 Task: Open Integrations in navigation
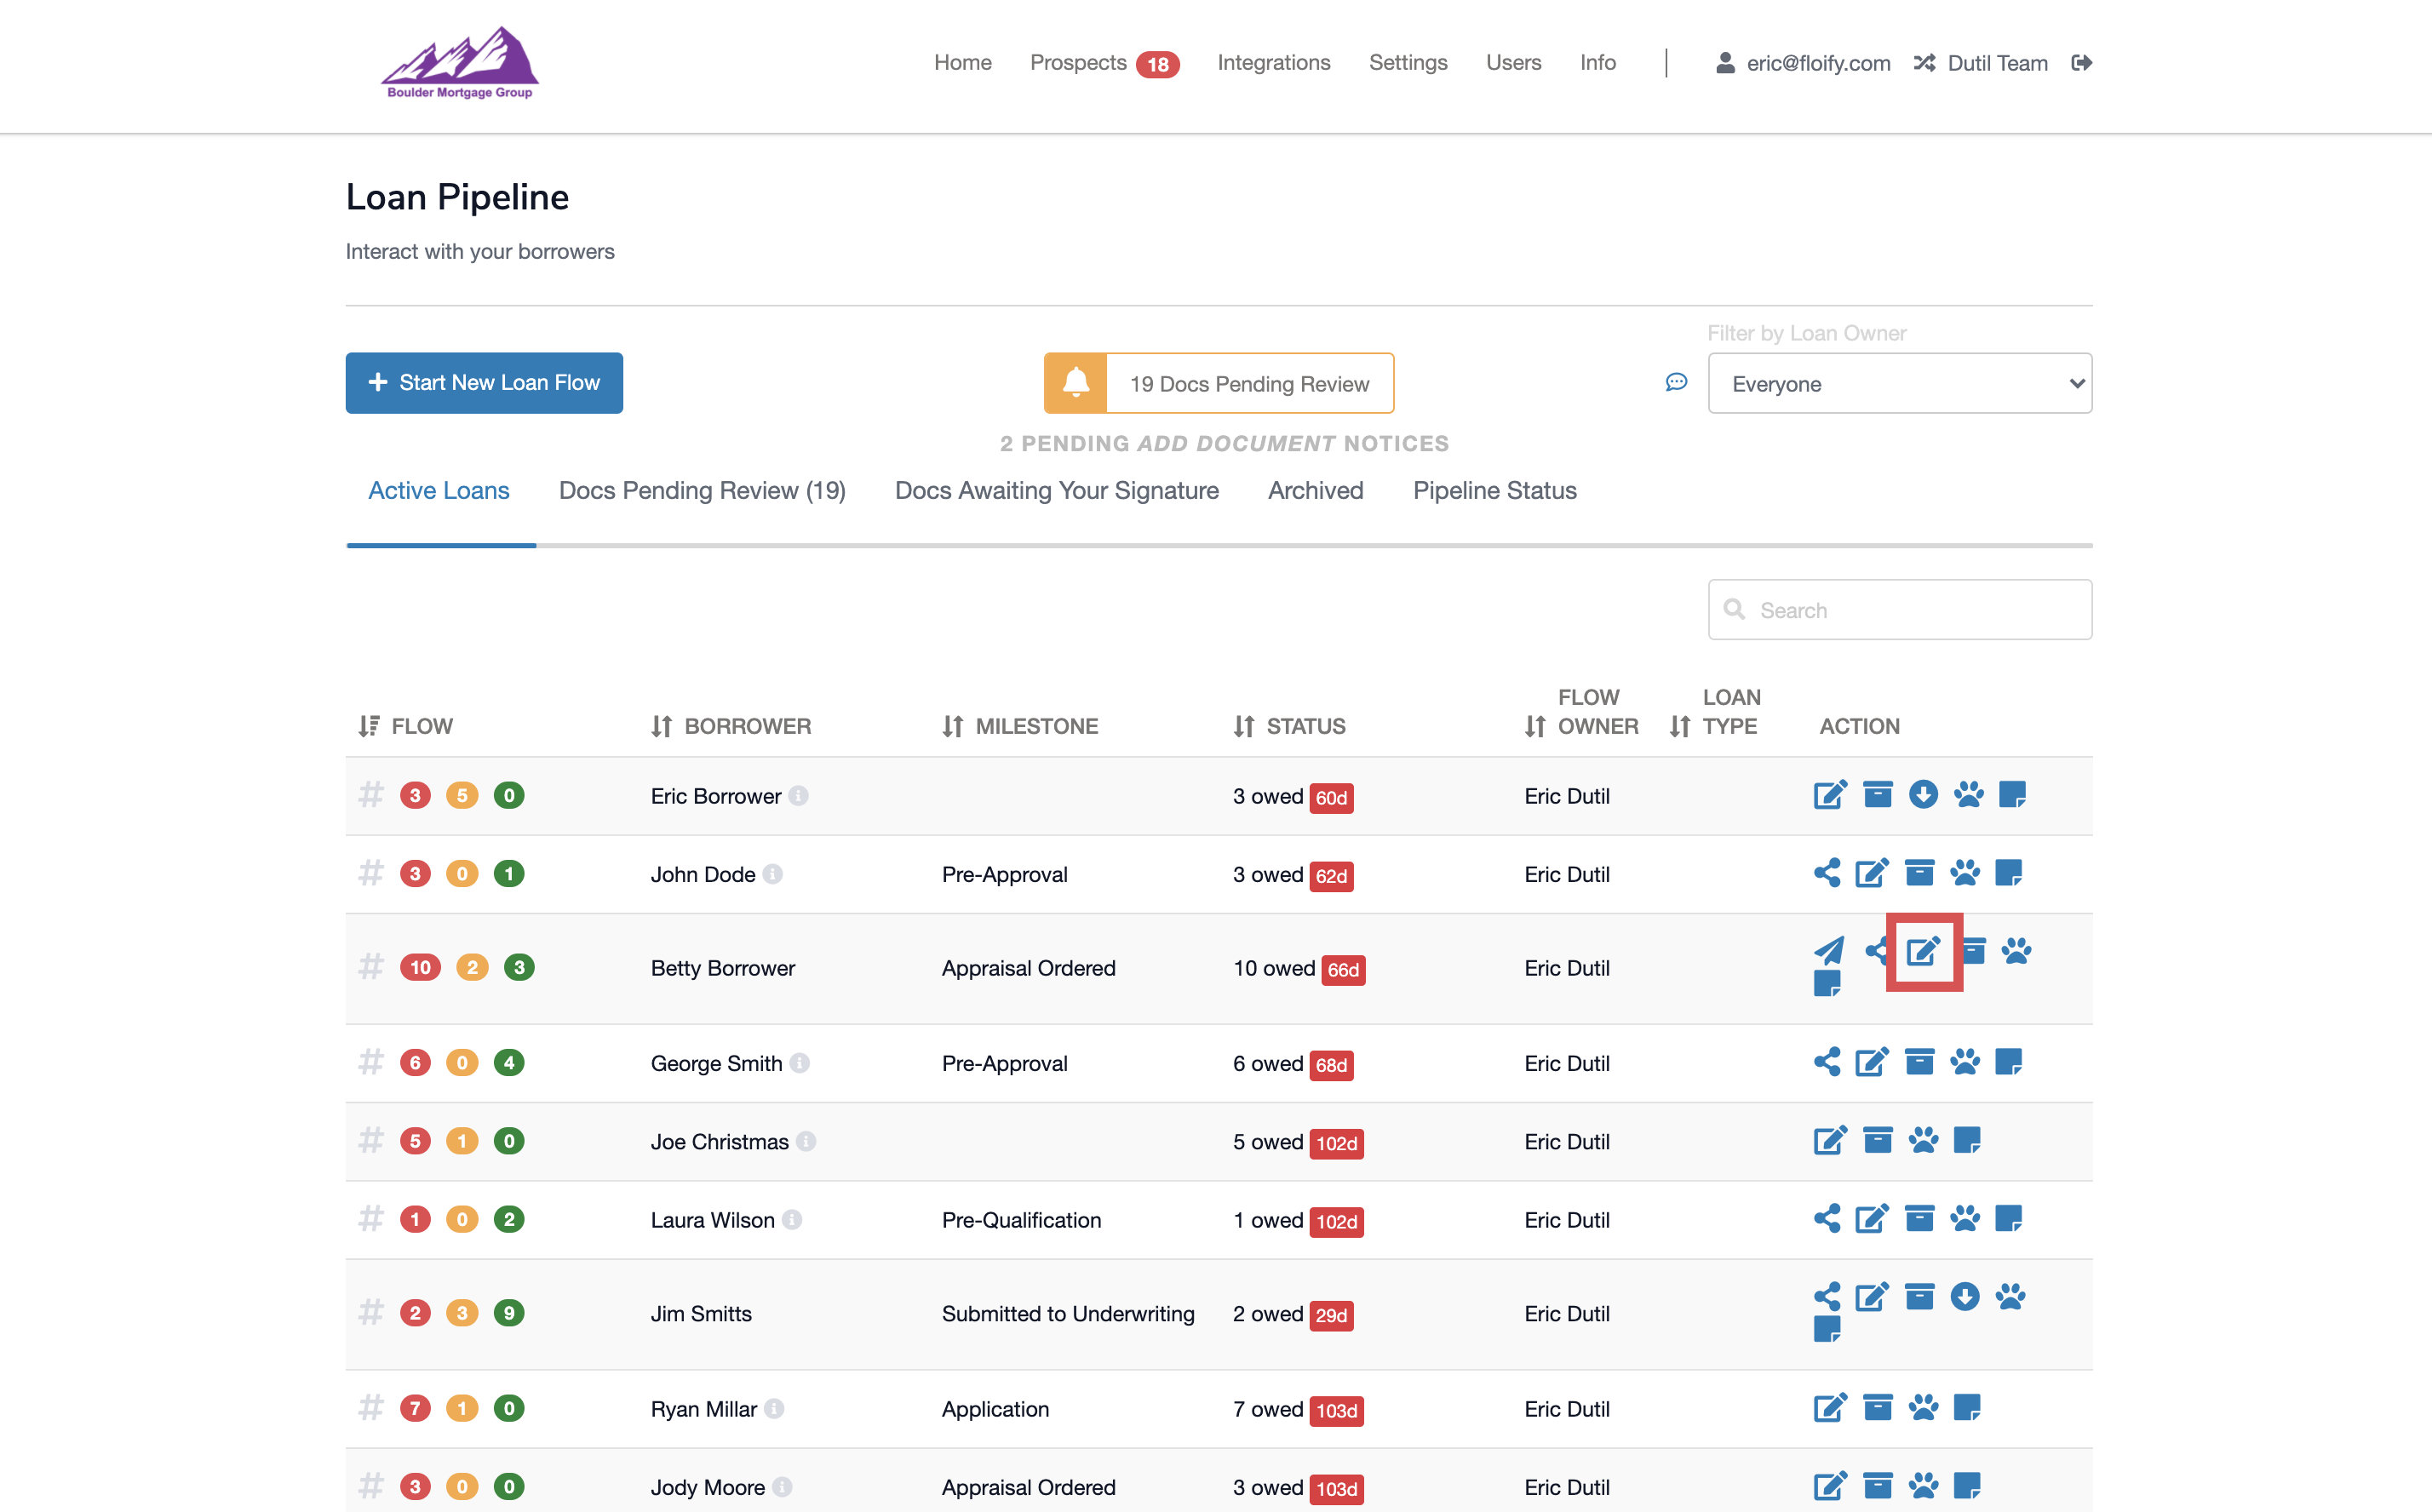click(1274, 62)
